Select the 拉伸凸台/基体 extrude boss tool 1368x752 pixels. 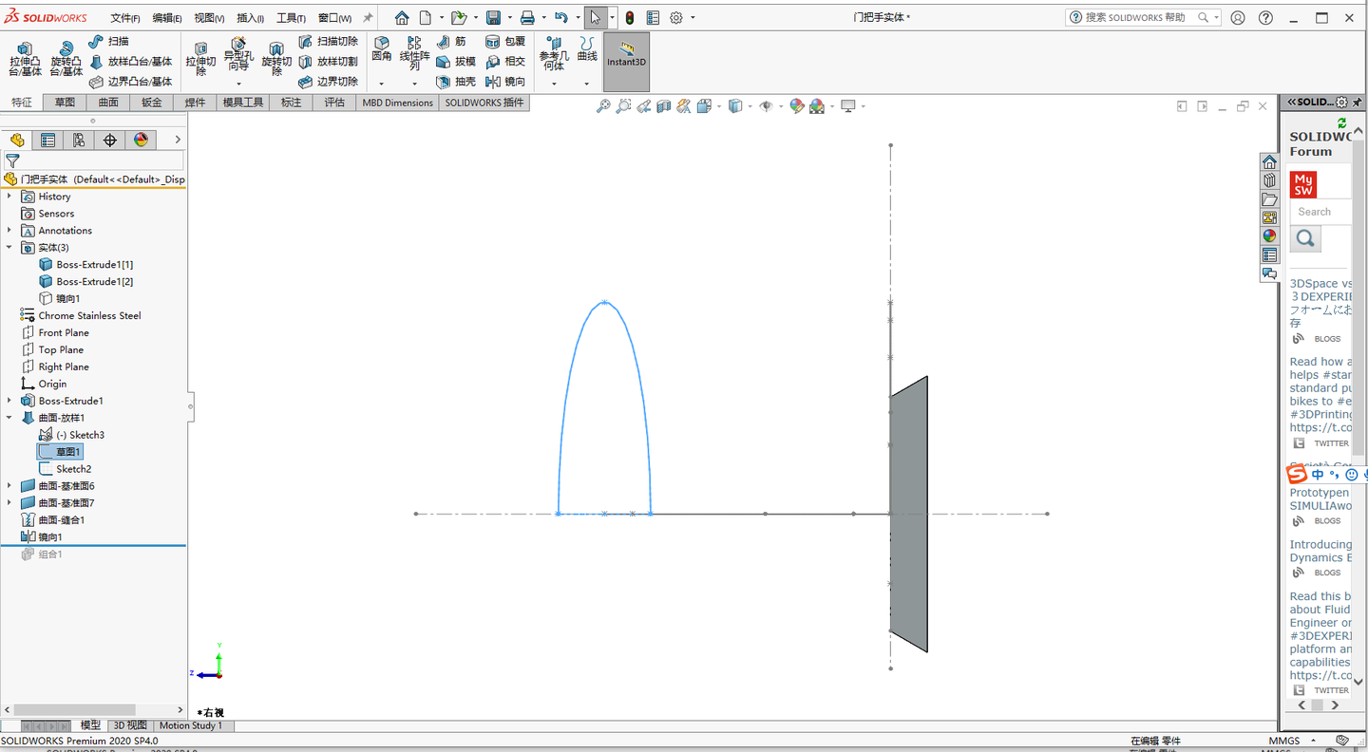pyautogui.click(x=26, y=59)
